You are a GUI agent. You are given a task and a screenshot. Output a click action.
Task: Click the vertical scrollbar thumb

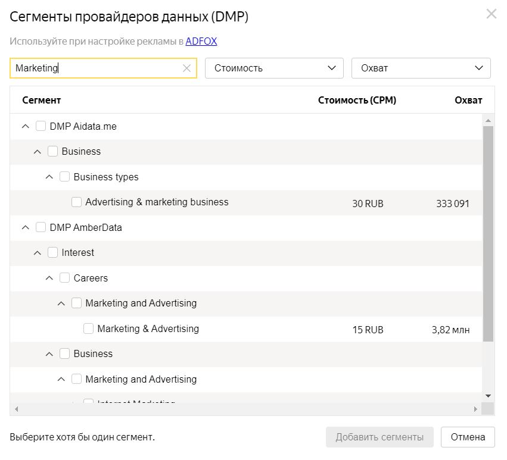point(489,233)
